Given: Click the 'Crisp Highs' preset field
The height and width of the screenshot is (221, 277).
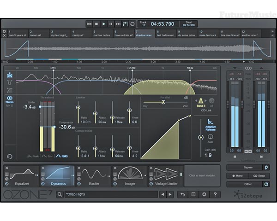Looking at the screenshot, I should [x=111, y=194].
